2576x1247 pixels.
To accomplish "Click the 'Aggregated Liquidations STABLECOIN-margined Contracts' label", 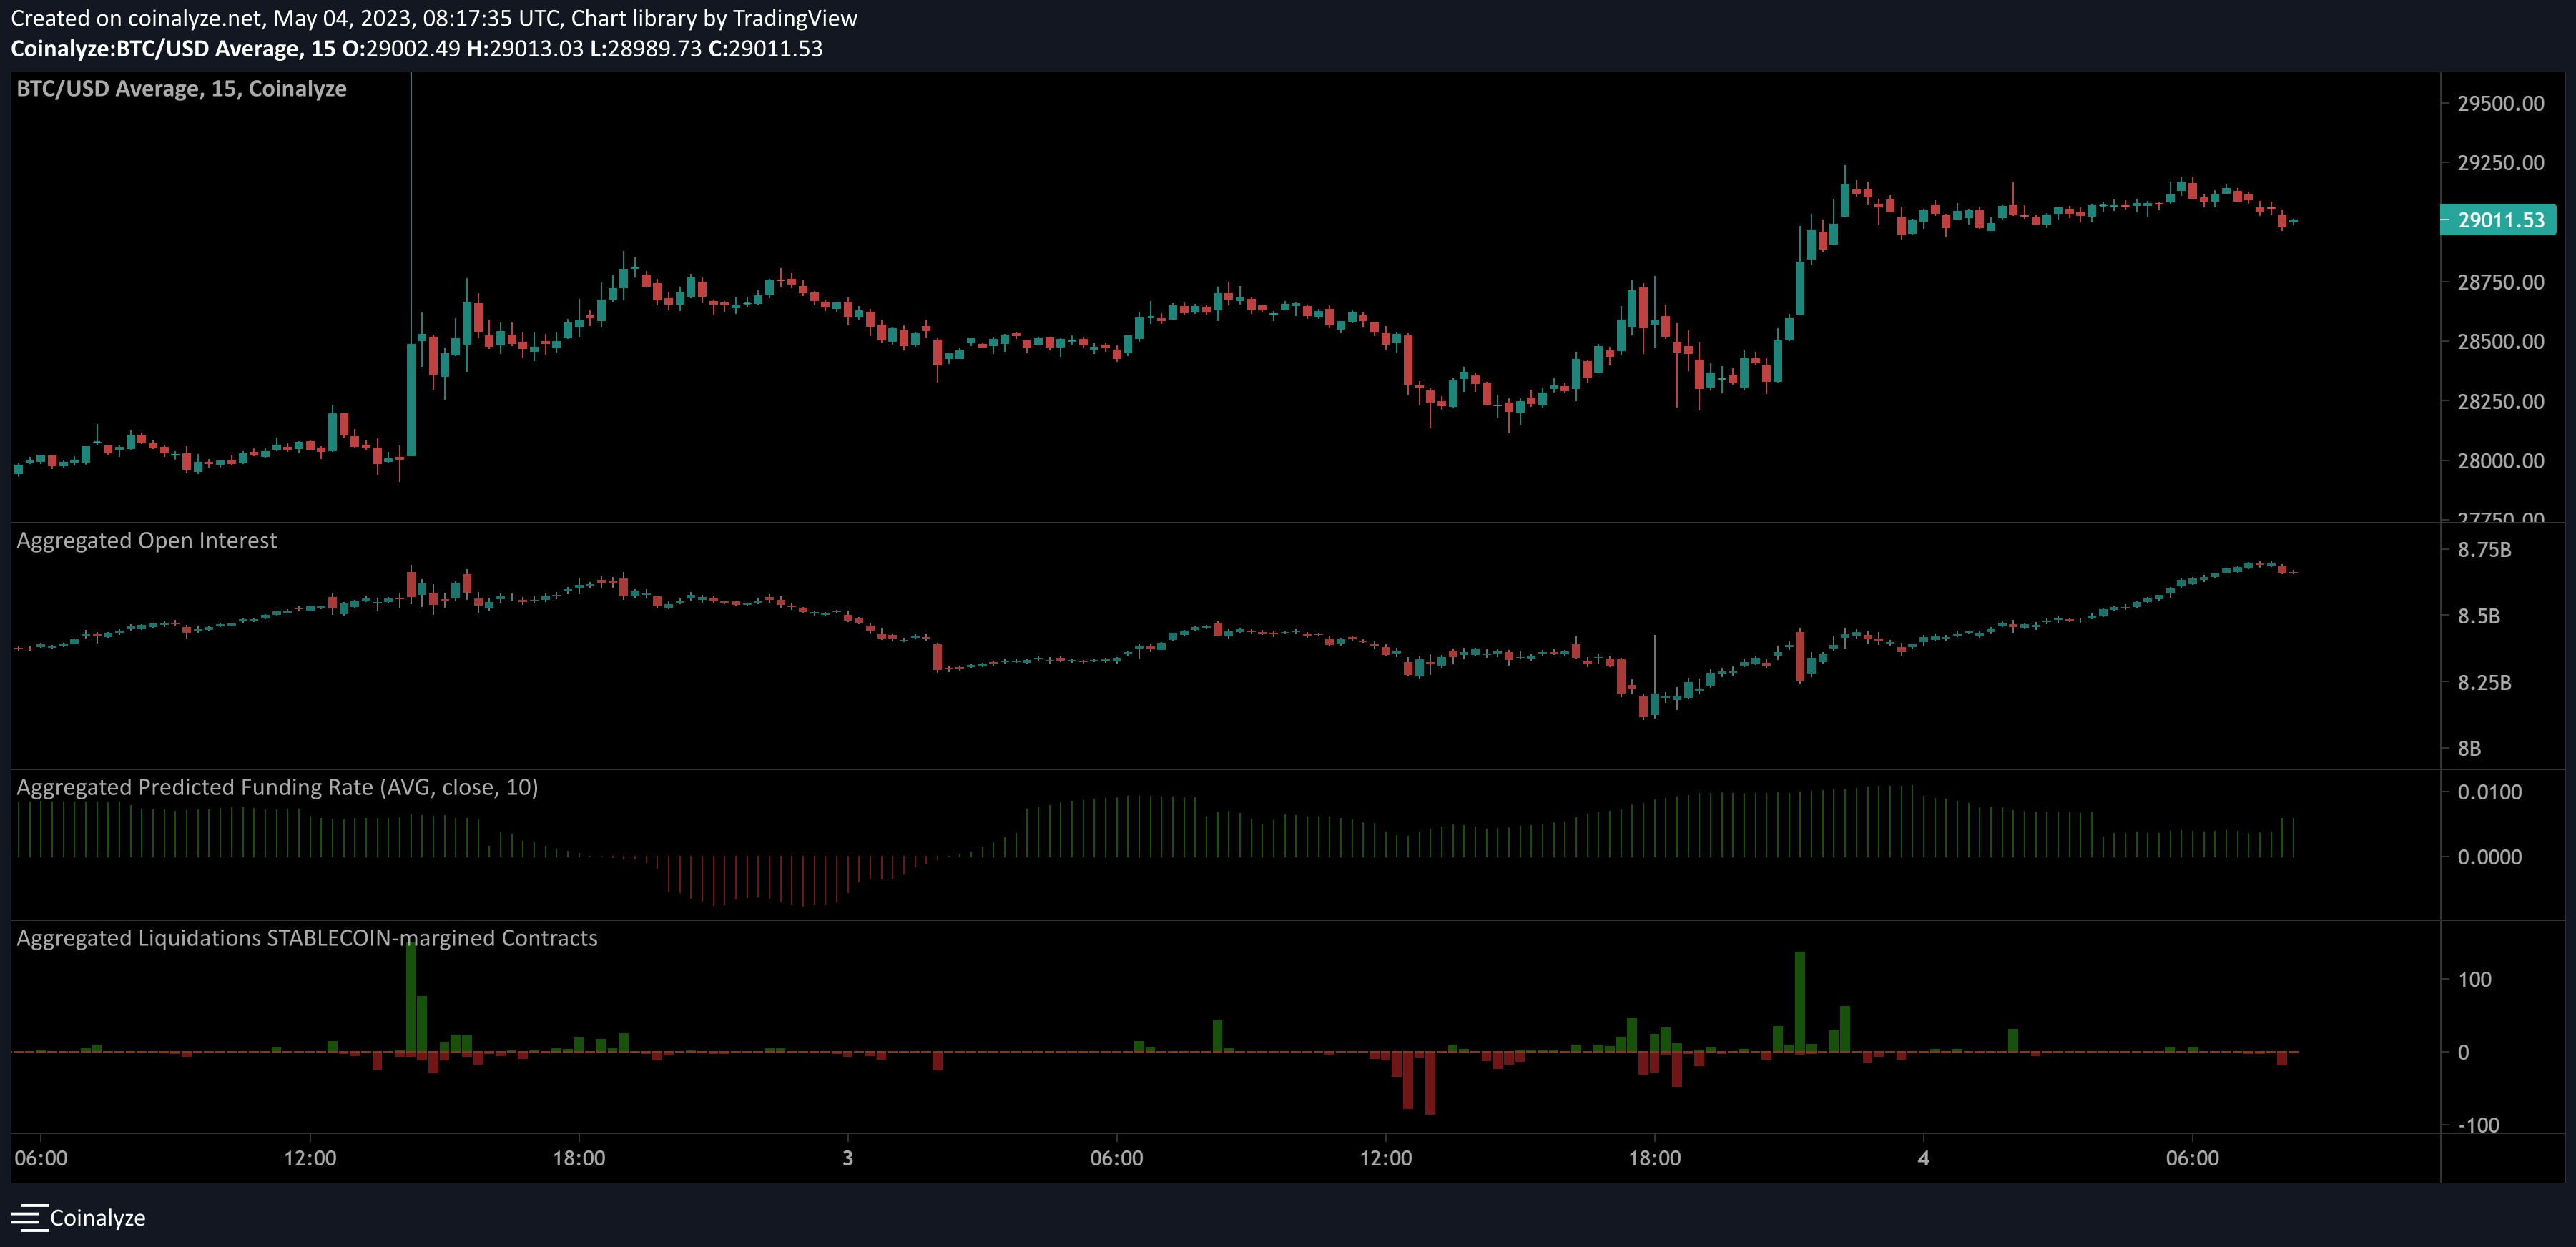I will 307,938.
